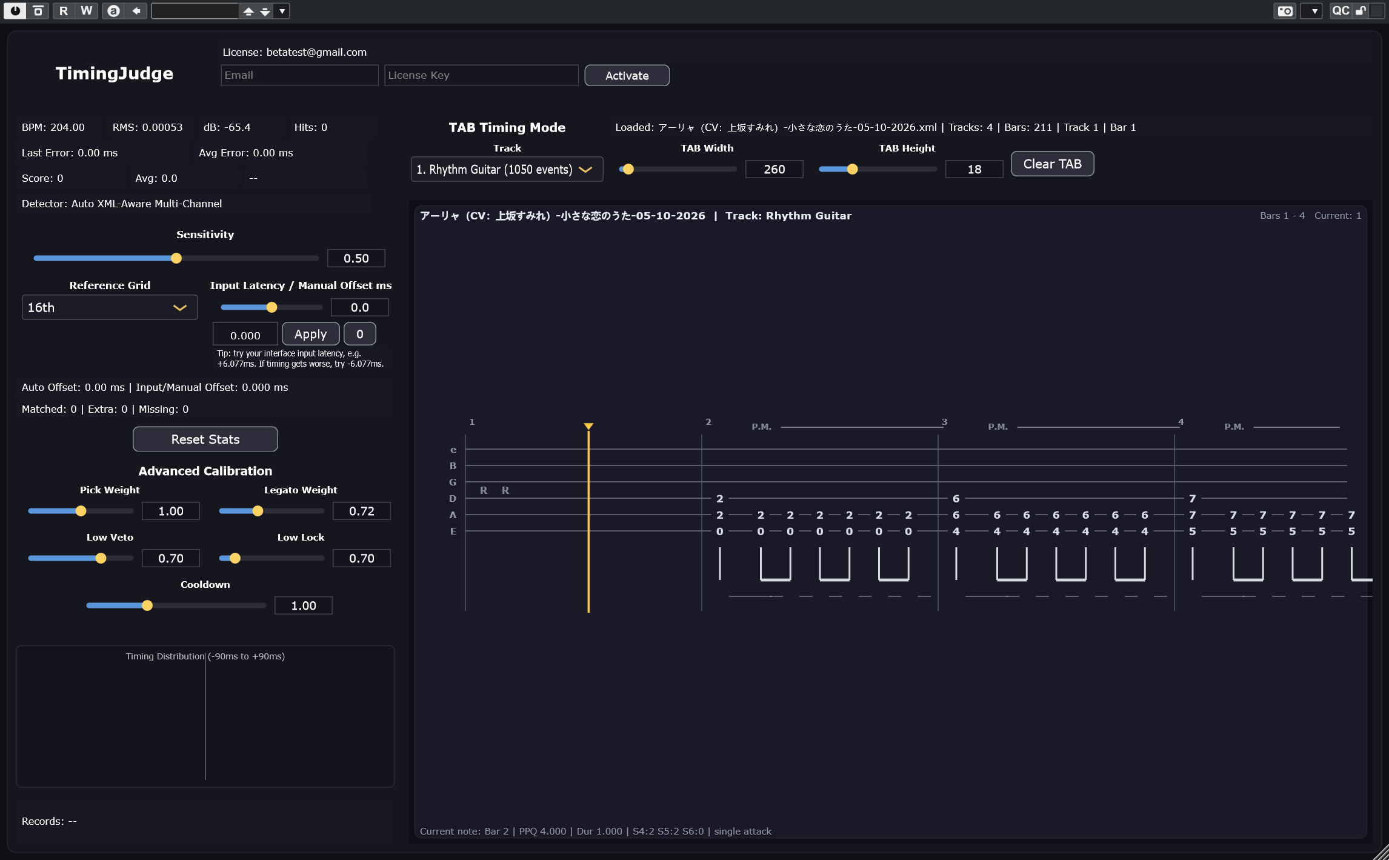The height and width of the screenshot is (860, 1389).
Task: Click the Activate button
Action: (x=627, y=76)
